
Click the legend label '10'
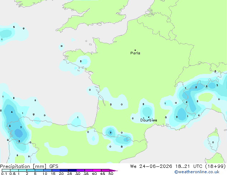(45, 174)
